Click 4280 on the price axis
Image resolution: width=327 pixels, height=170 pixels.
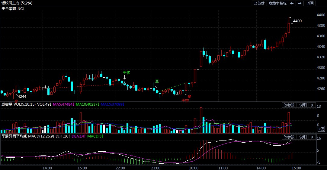coord(321,78)
